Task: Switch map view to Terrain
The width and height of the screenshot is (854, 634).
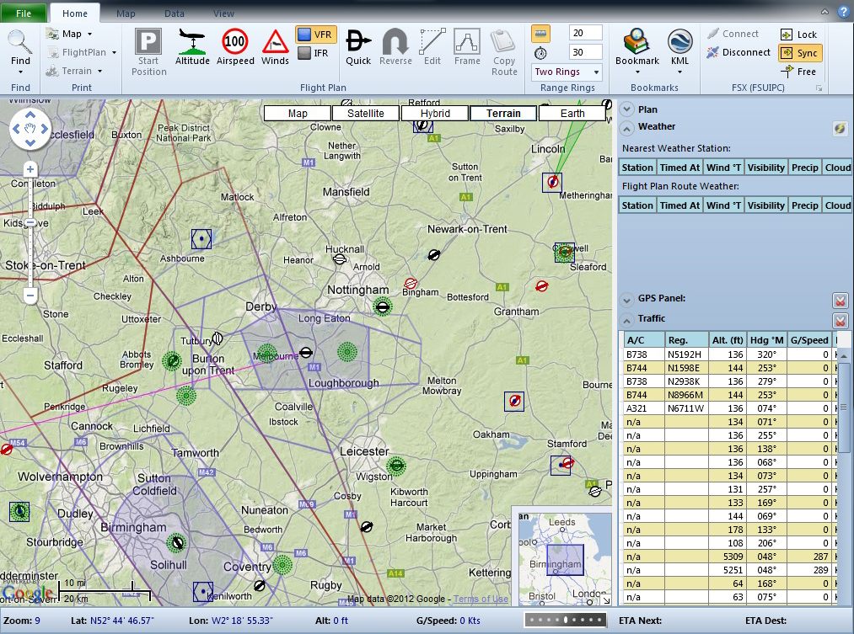Action: (x=503, y=113)
